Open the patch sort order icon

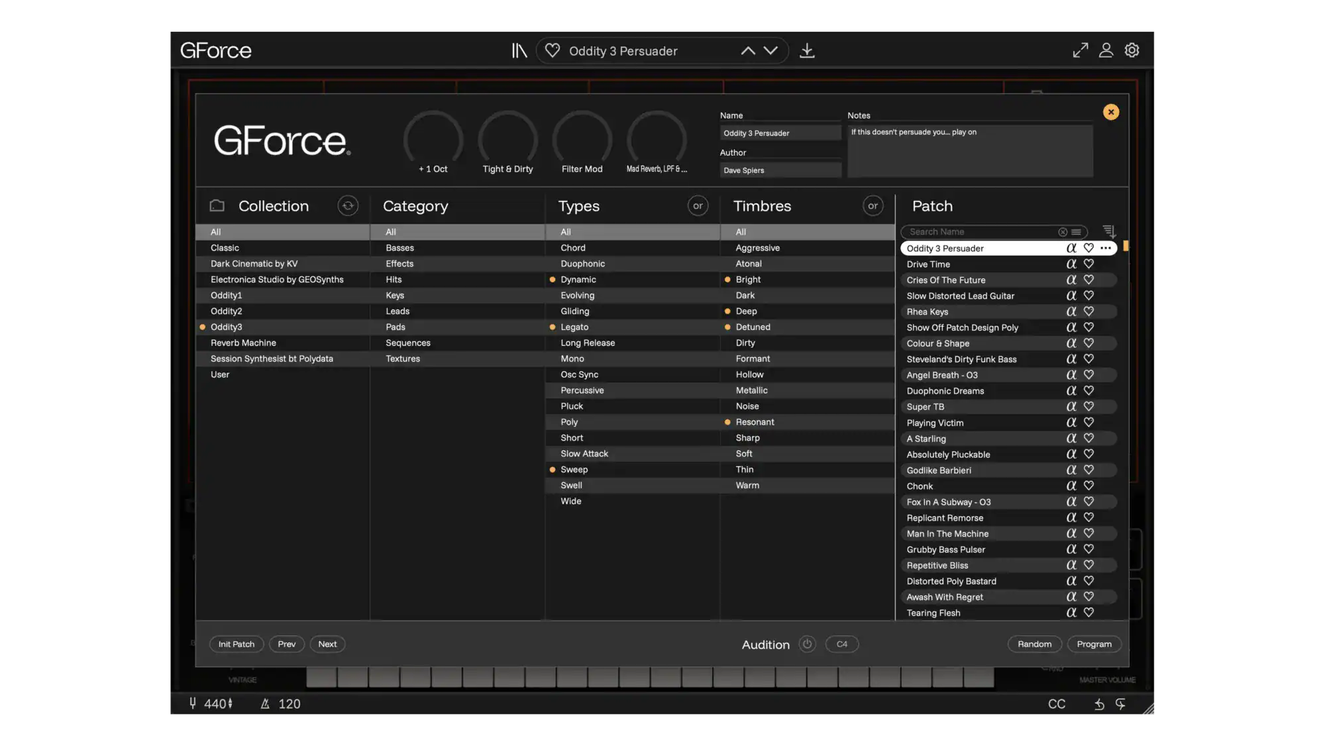point(1109,231)
